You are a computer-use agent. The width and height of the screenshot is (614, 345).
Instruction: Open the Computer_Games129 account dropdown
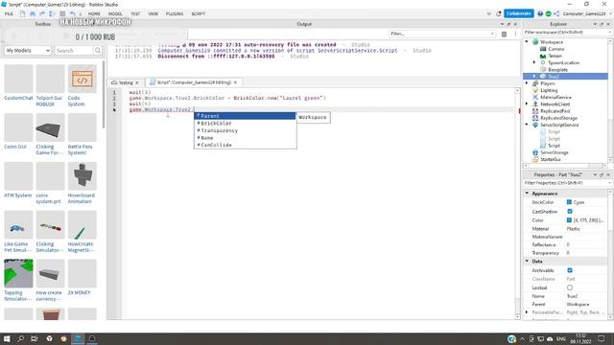coord(586,13)
